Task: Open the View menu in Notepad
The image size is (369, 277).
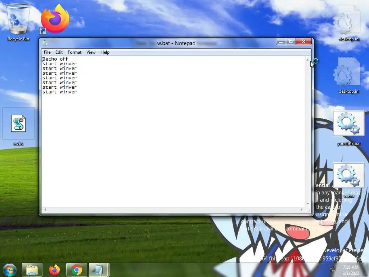Action: pos(91,52)
